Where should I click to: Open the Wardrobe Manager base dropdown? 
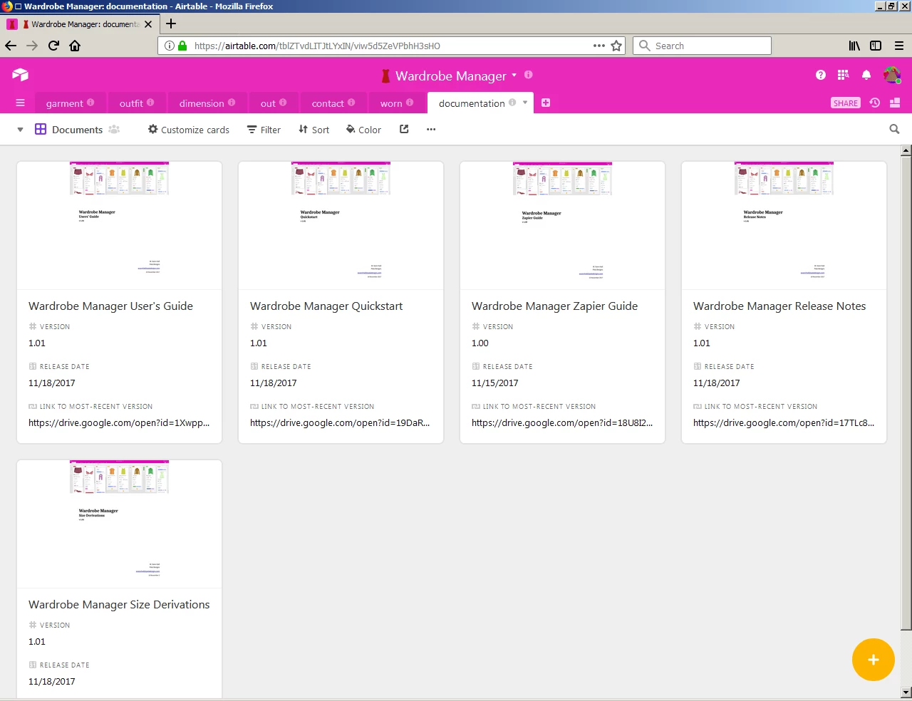(x=514, y=75)
